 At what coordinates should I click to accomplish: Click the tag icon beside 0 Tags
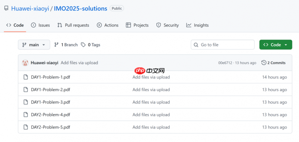pos(83,45)
